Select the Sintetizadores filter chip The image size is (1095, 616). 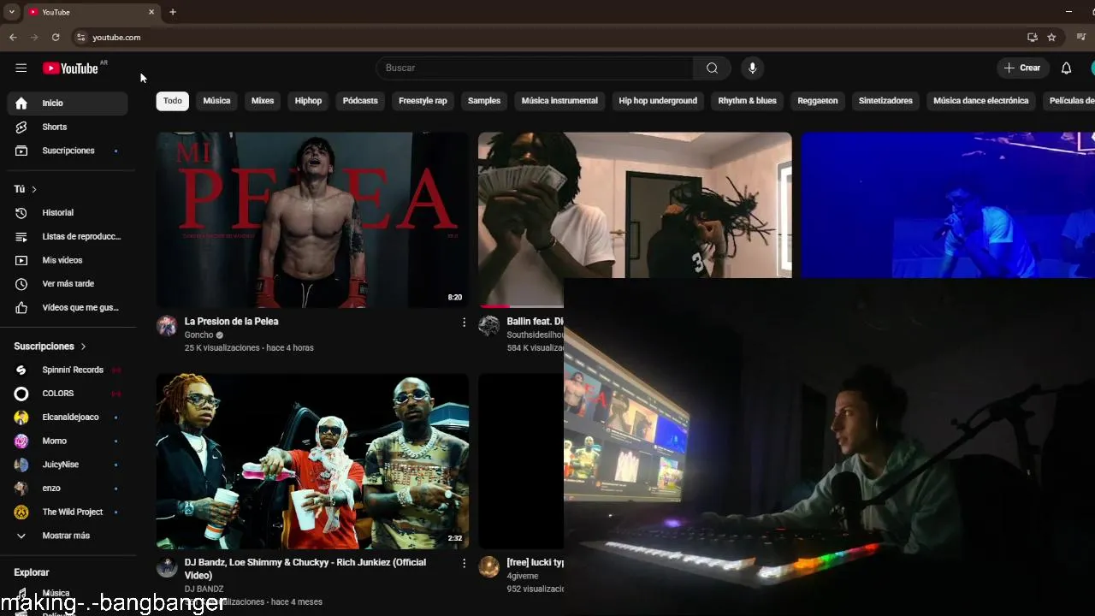[885, 101]
